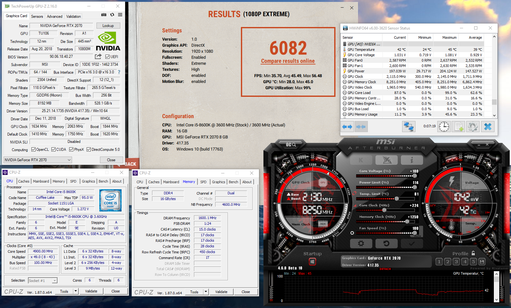Open Afterburner settings with the gear button
Image resolution: width=511 pixels, height=308 pixels.
pos(361,244)
